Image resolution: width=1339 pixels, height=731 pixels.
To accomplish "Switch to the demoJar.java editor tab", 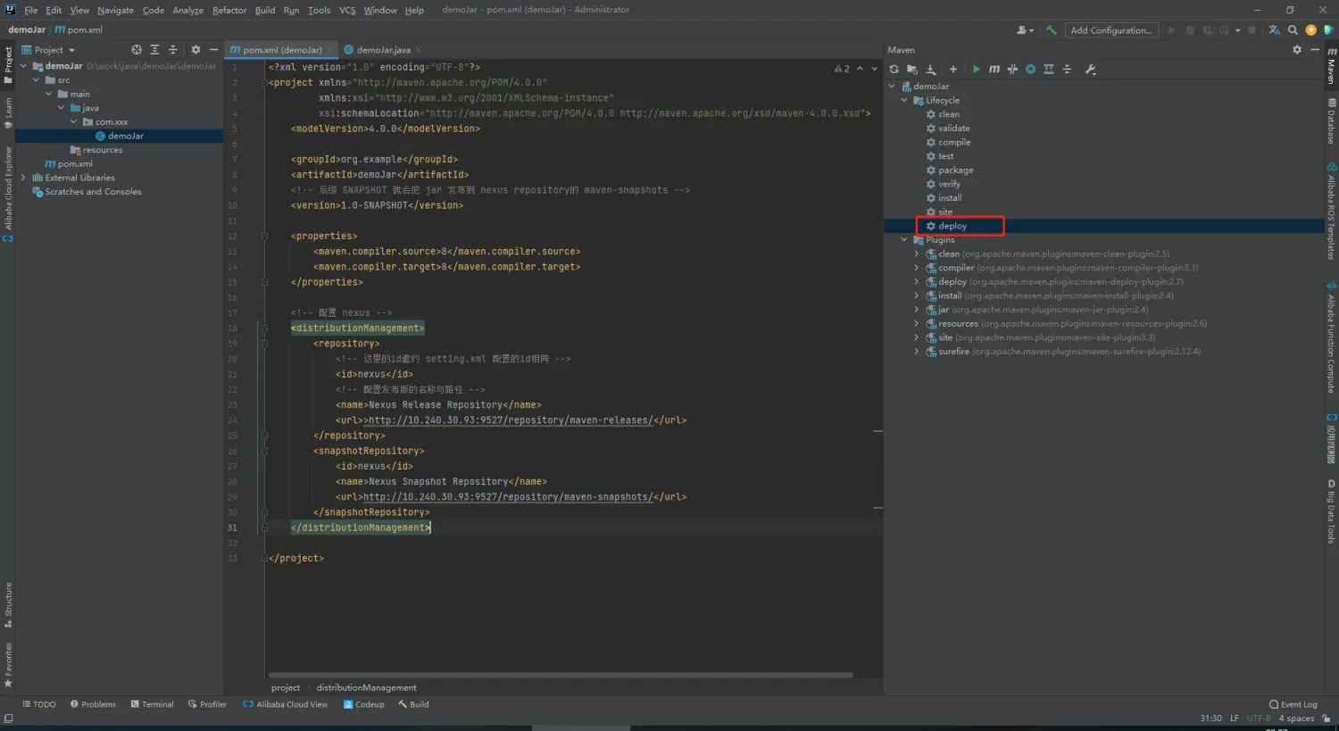I will coord(383,50).
